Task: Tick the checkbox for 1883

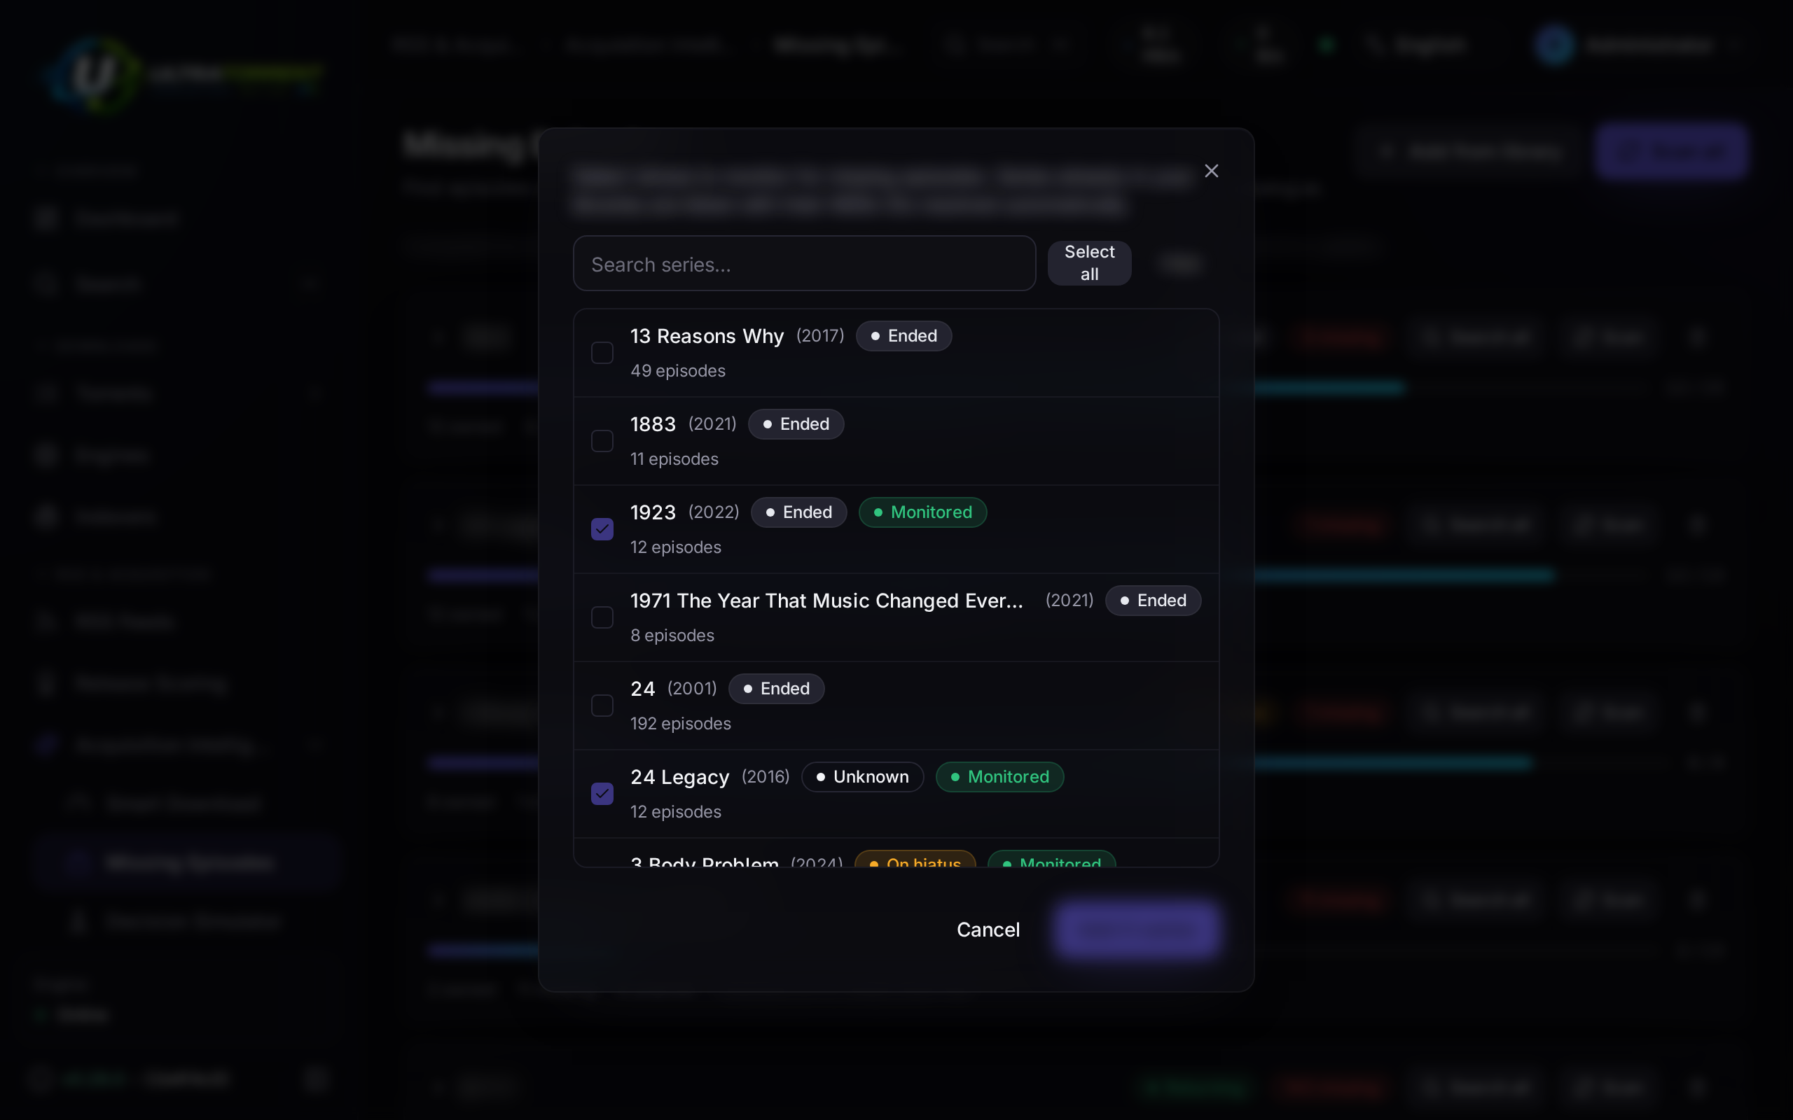Action: point(602,441)
